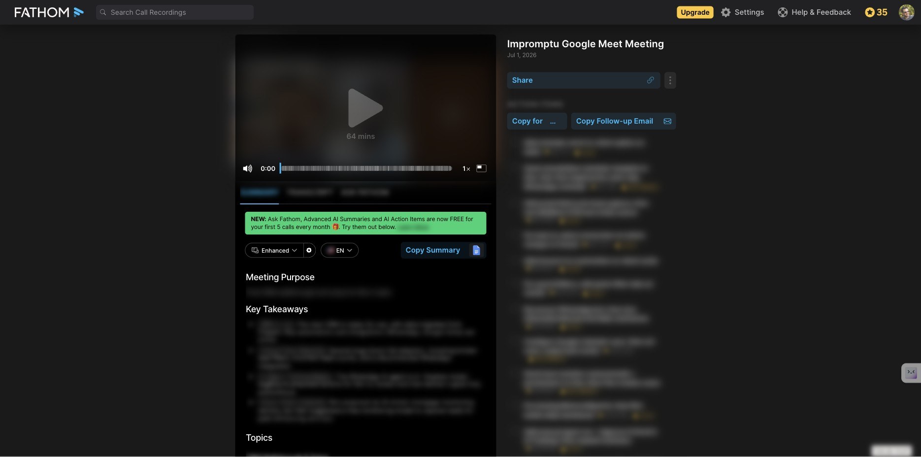
Task: Click the Settings gear icon
Action: (x=725, y=12)
